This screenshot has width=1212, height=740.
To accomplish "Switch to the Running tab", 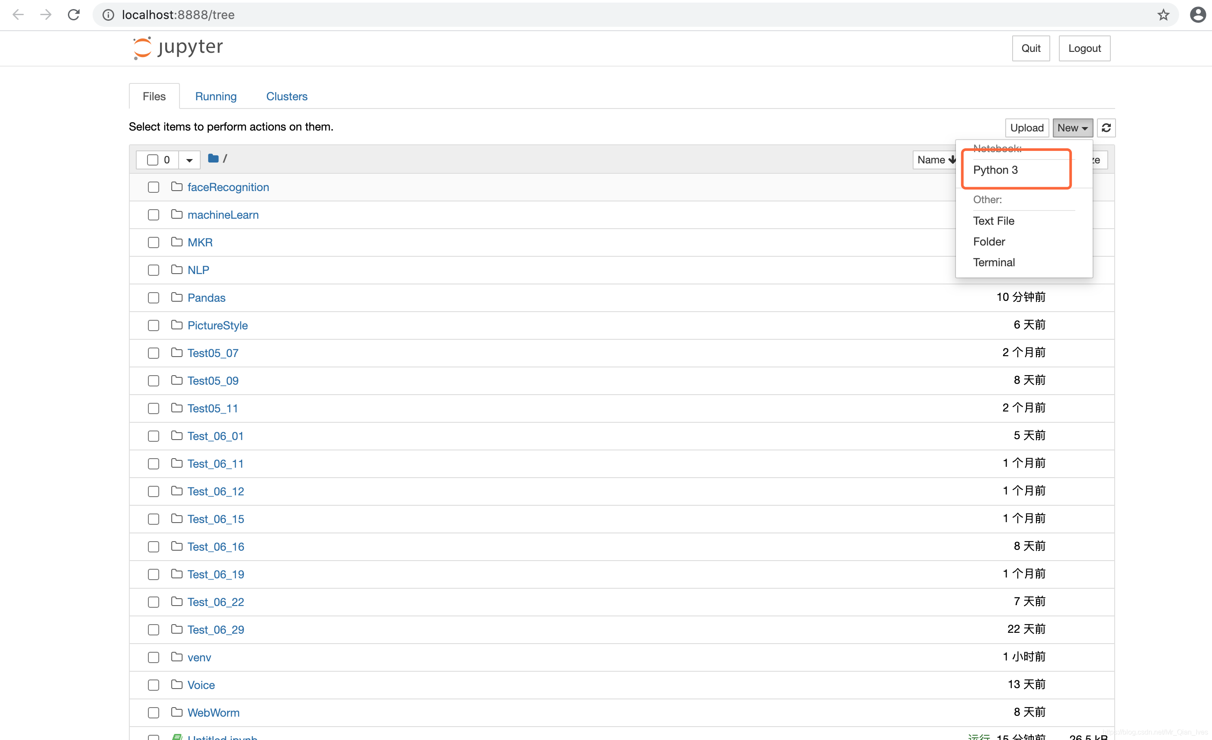I will (215, 96).
